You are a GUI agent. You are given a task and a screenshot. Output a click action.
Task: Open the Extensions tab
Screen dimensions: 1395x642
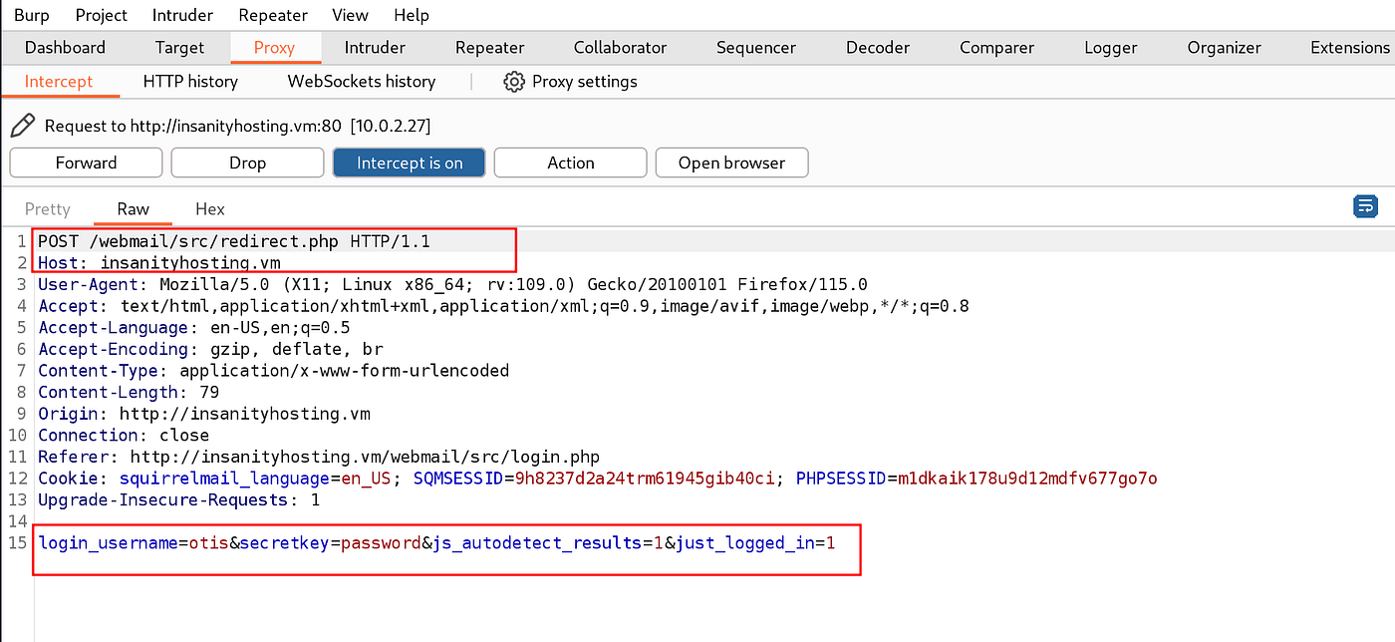pos(1349,47)
